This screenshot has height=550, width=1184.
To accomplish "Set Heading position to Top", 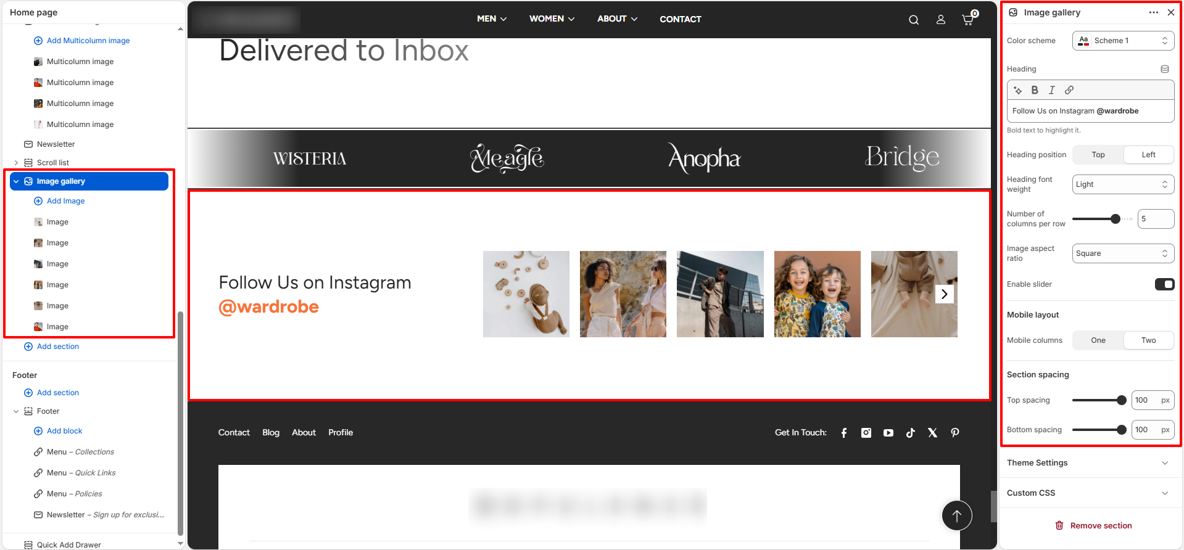I will tap(1098, 155).
